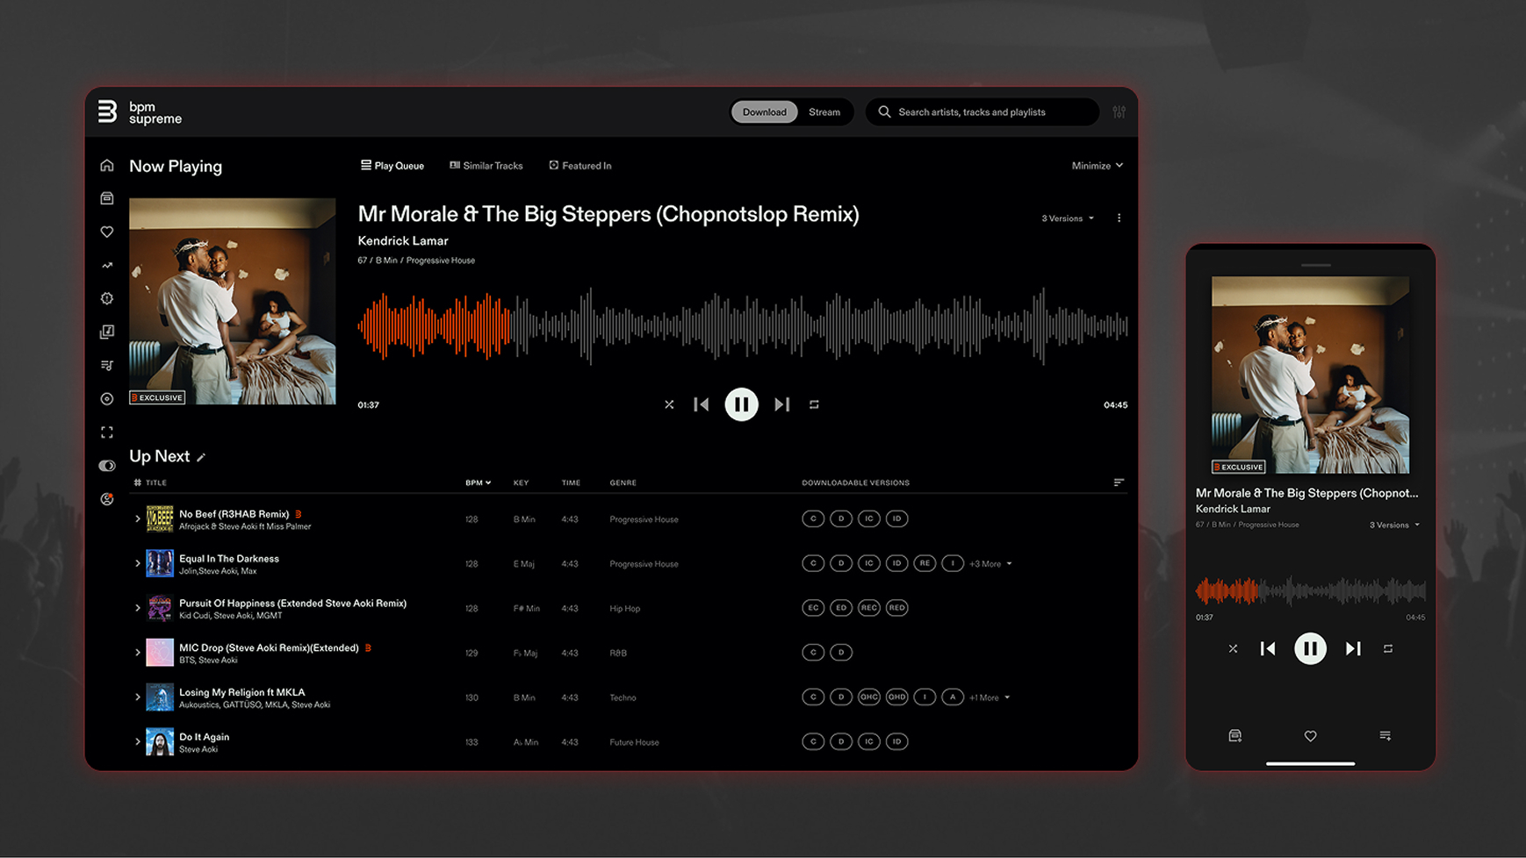Toggle shuffle in the desktop player
Viewport: 1526px width, 858px height.
[669, 404]
